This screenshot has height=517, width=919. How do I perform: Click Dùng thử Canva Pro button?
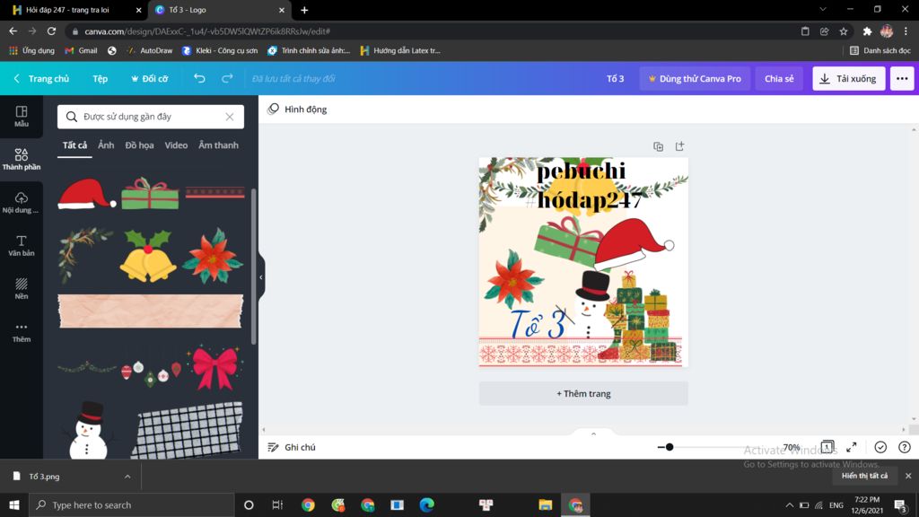pos(695,79)
